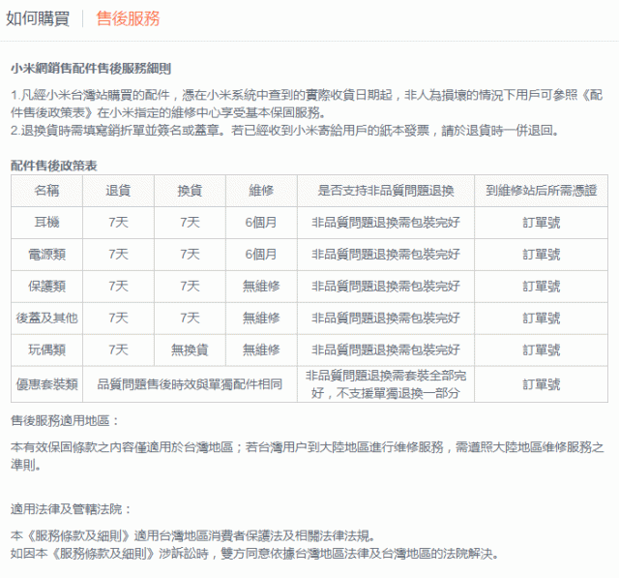619x578 pixels.
Task: Select the 小米網銷售配件售後服務細則 heading
Action: pos(91,69)
